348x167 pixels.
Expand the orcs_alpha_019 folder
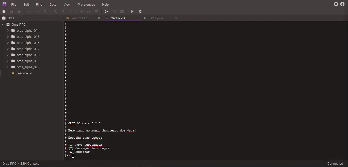8,61
